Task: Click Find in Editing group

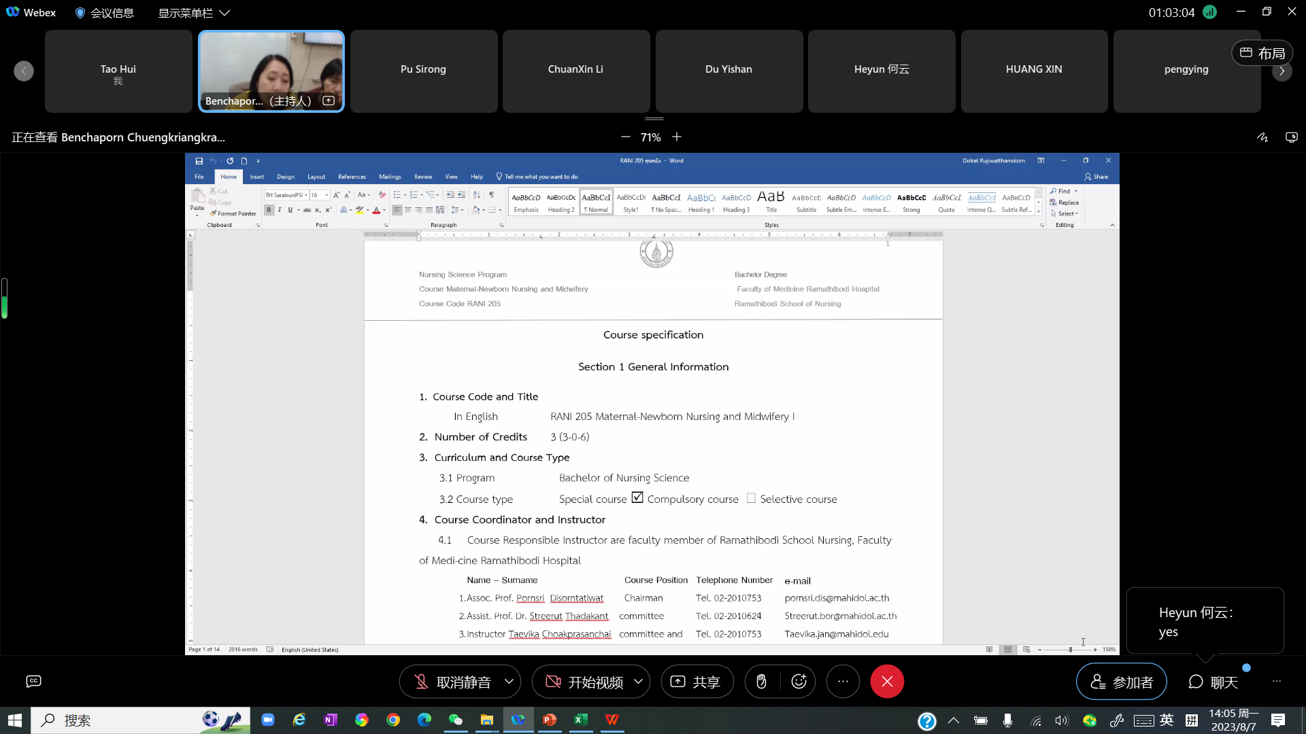Action: coord(1060,192)
